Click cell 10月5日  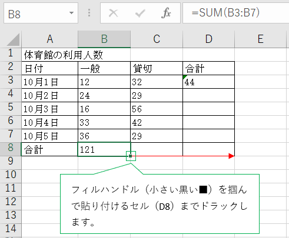(49, 136)
